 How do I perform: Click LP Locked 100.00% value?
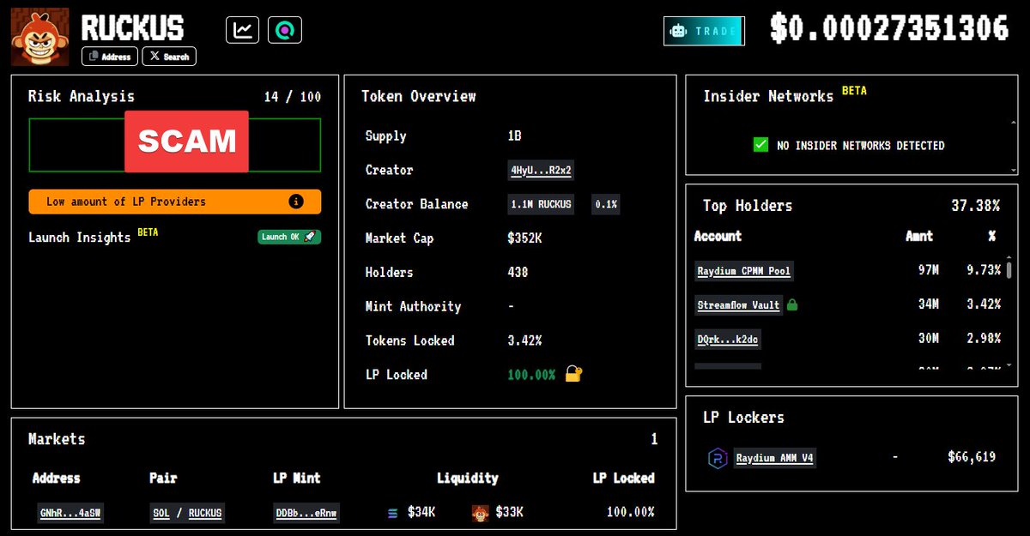[x=531, y=375]
